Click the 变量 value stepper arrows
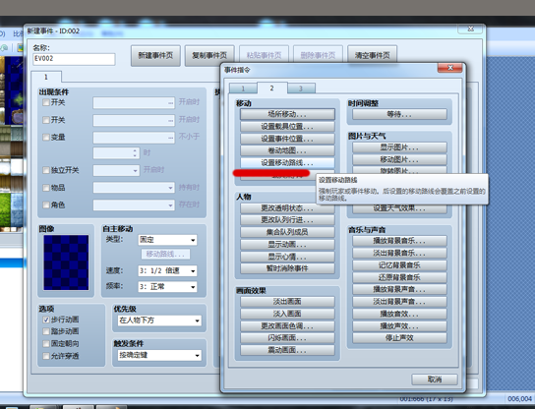The width and height of the screenshot is (535, 409). [x=135, y=152]
